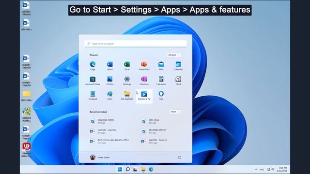Launch the Photos app
Screen dimensions: 310x174
(x=110, y=81)
